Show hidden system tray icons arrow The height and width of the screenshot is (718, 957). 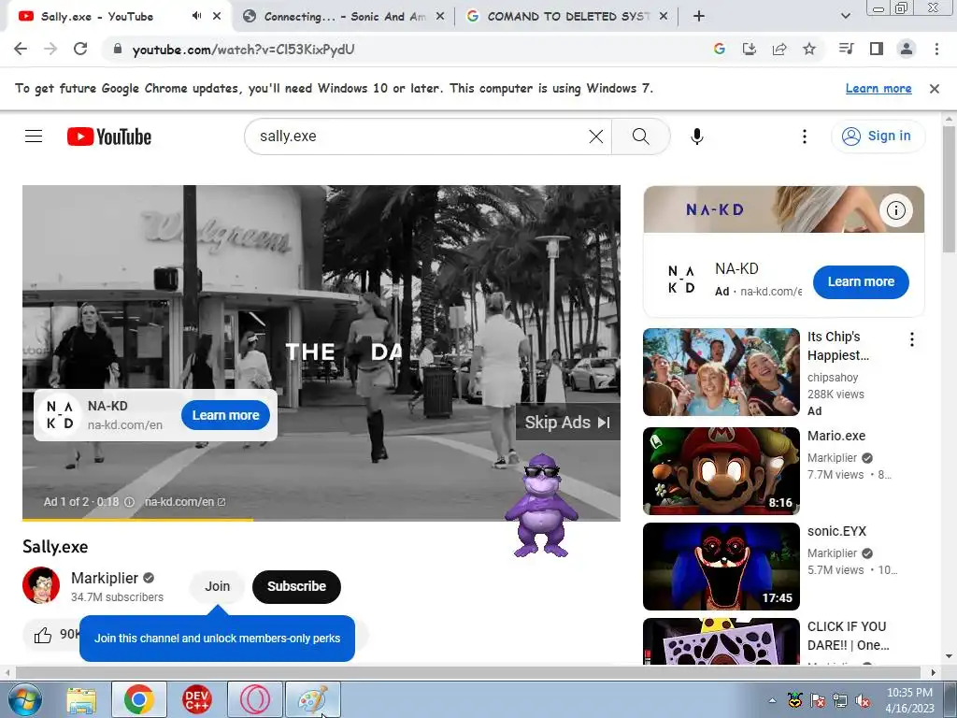(x=772, y=700)
